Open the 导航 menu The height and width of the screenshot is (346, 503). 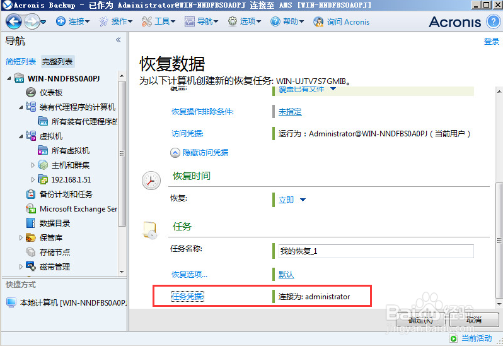202,21
